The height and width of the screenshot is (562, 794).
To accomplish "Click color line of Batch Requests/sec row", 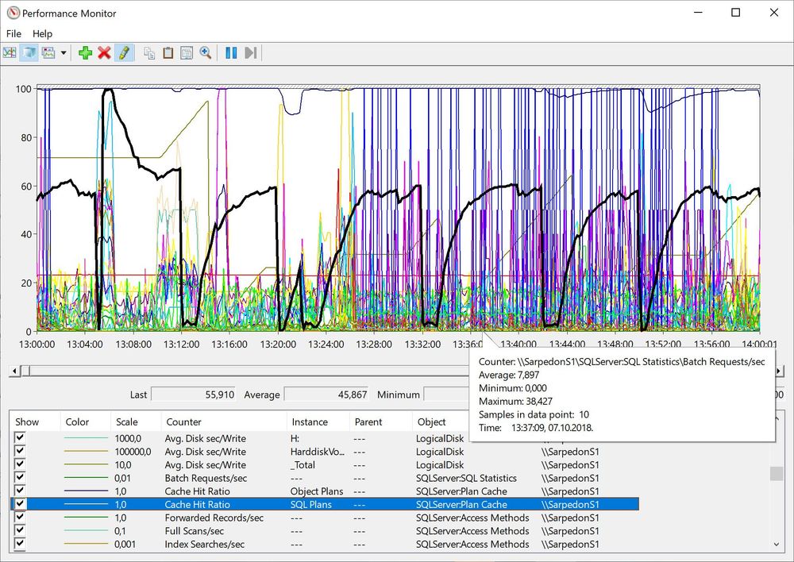I will [86, 477].
